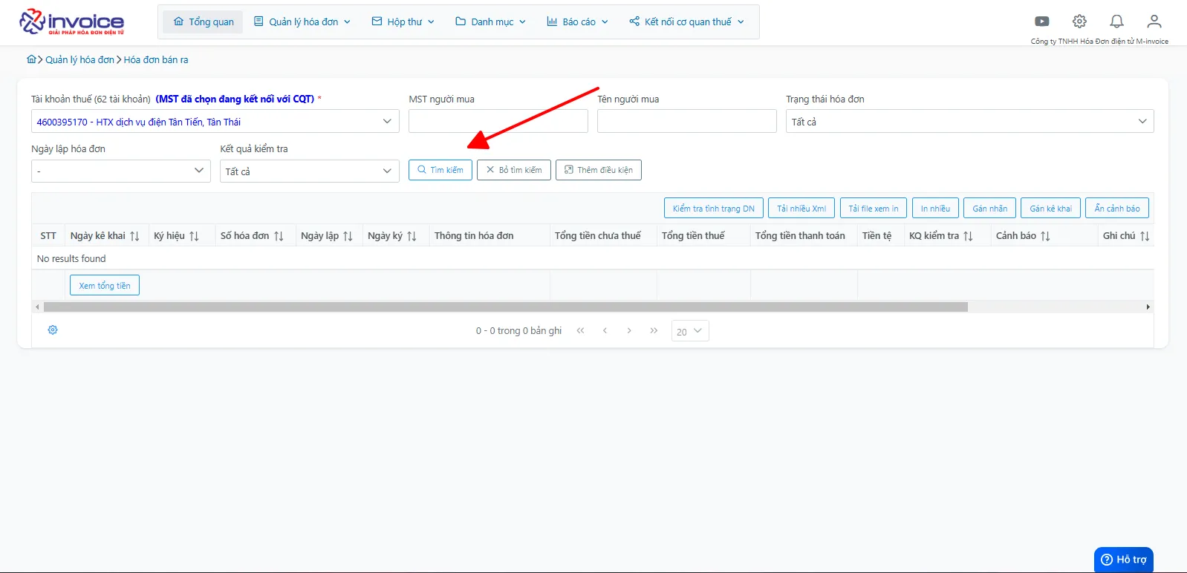Click the Gán nhãn button

point(990,209)
